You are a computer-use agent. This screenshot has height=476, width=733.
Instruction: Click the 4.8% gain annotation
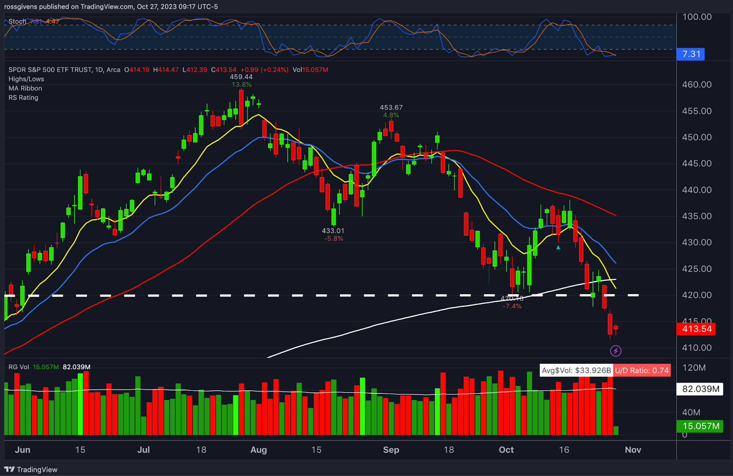391,115
